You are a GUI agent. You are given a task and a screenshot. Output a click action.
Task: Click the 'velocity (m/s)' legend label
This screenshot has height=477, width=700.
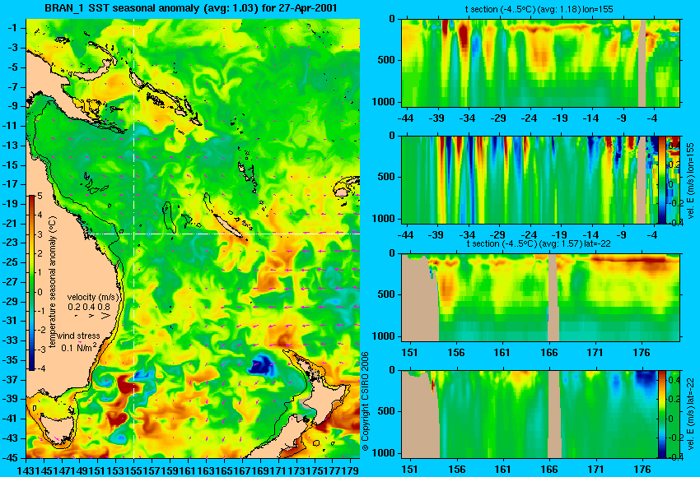(x=93, y=297)
